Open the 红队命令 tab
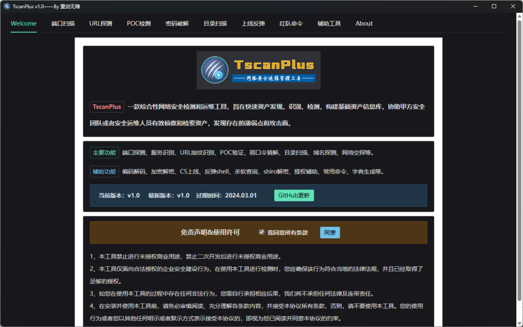523x327 pixels. [291, 23]
